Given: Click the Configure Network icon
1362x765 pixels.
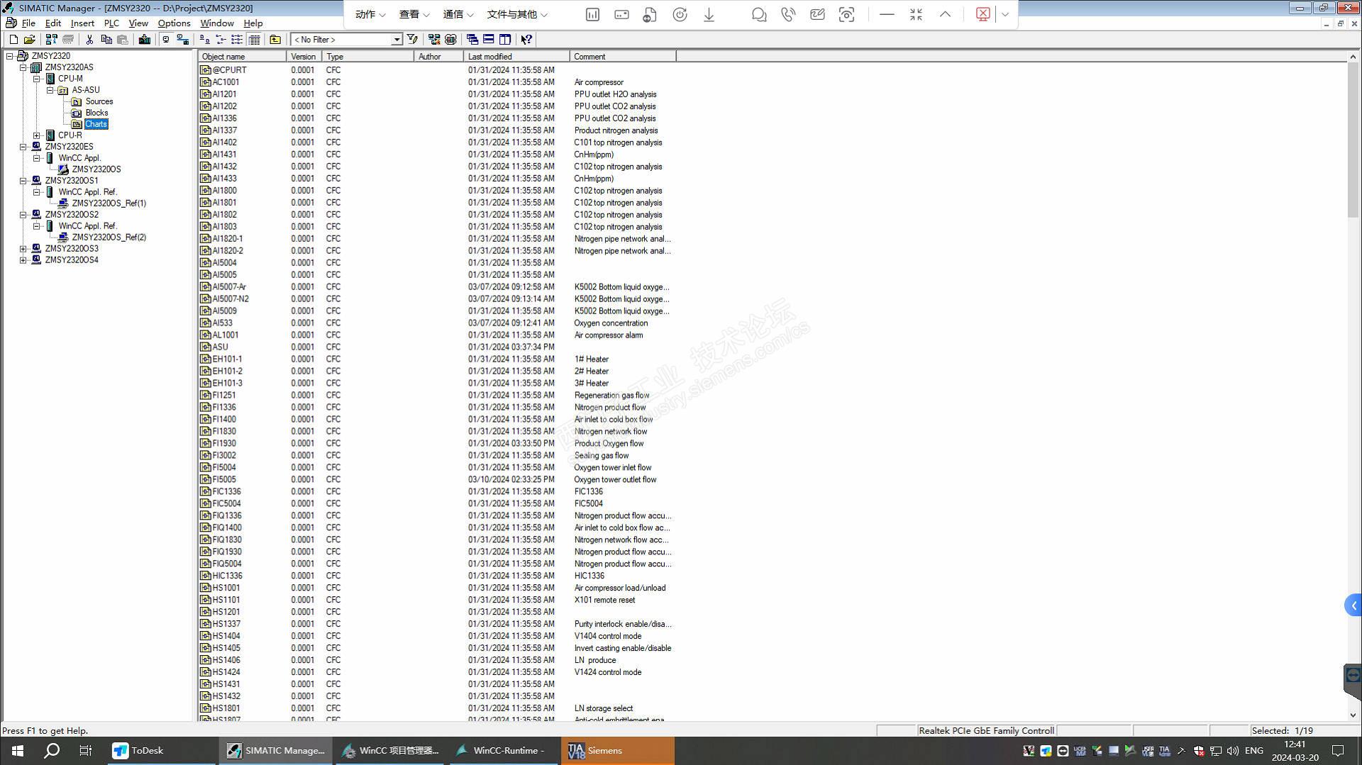Looking at the screenshot, I should (x=434, y=40).
